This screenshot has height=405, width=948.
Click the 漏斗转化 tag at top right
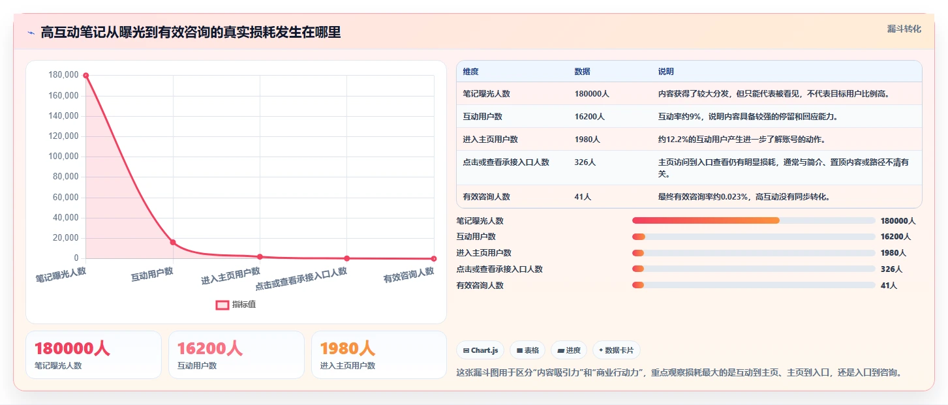pos(904,29)
